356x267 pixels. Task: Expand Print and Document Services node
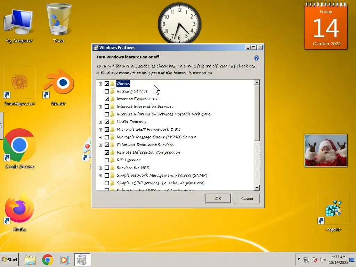[x=100, y=145]
